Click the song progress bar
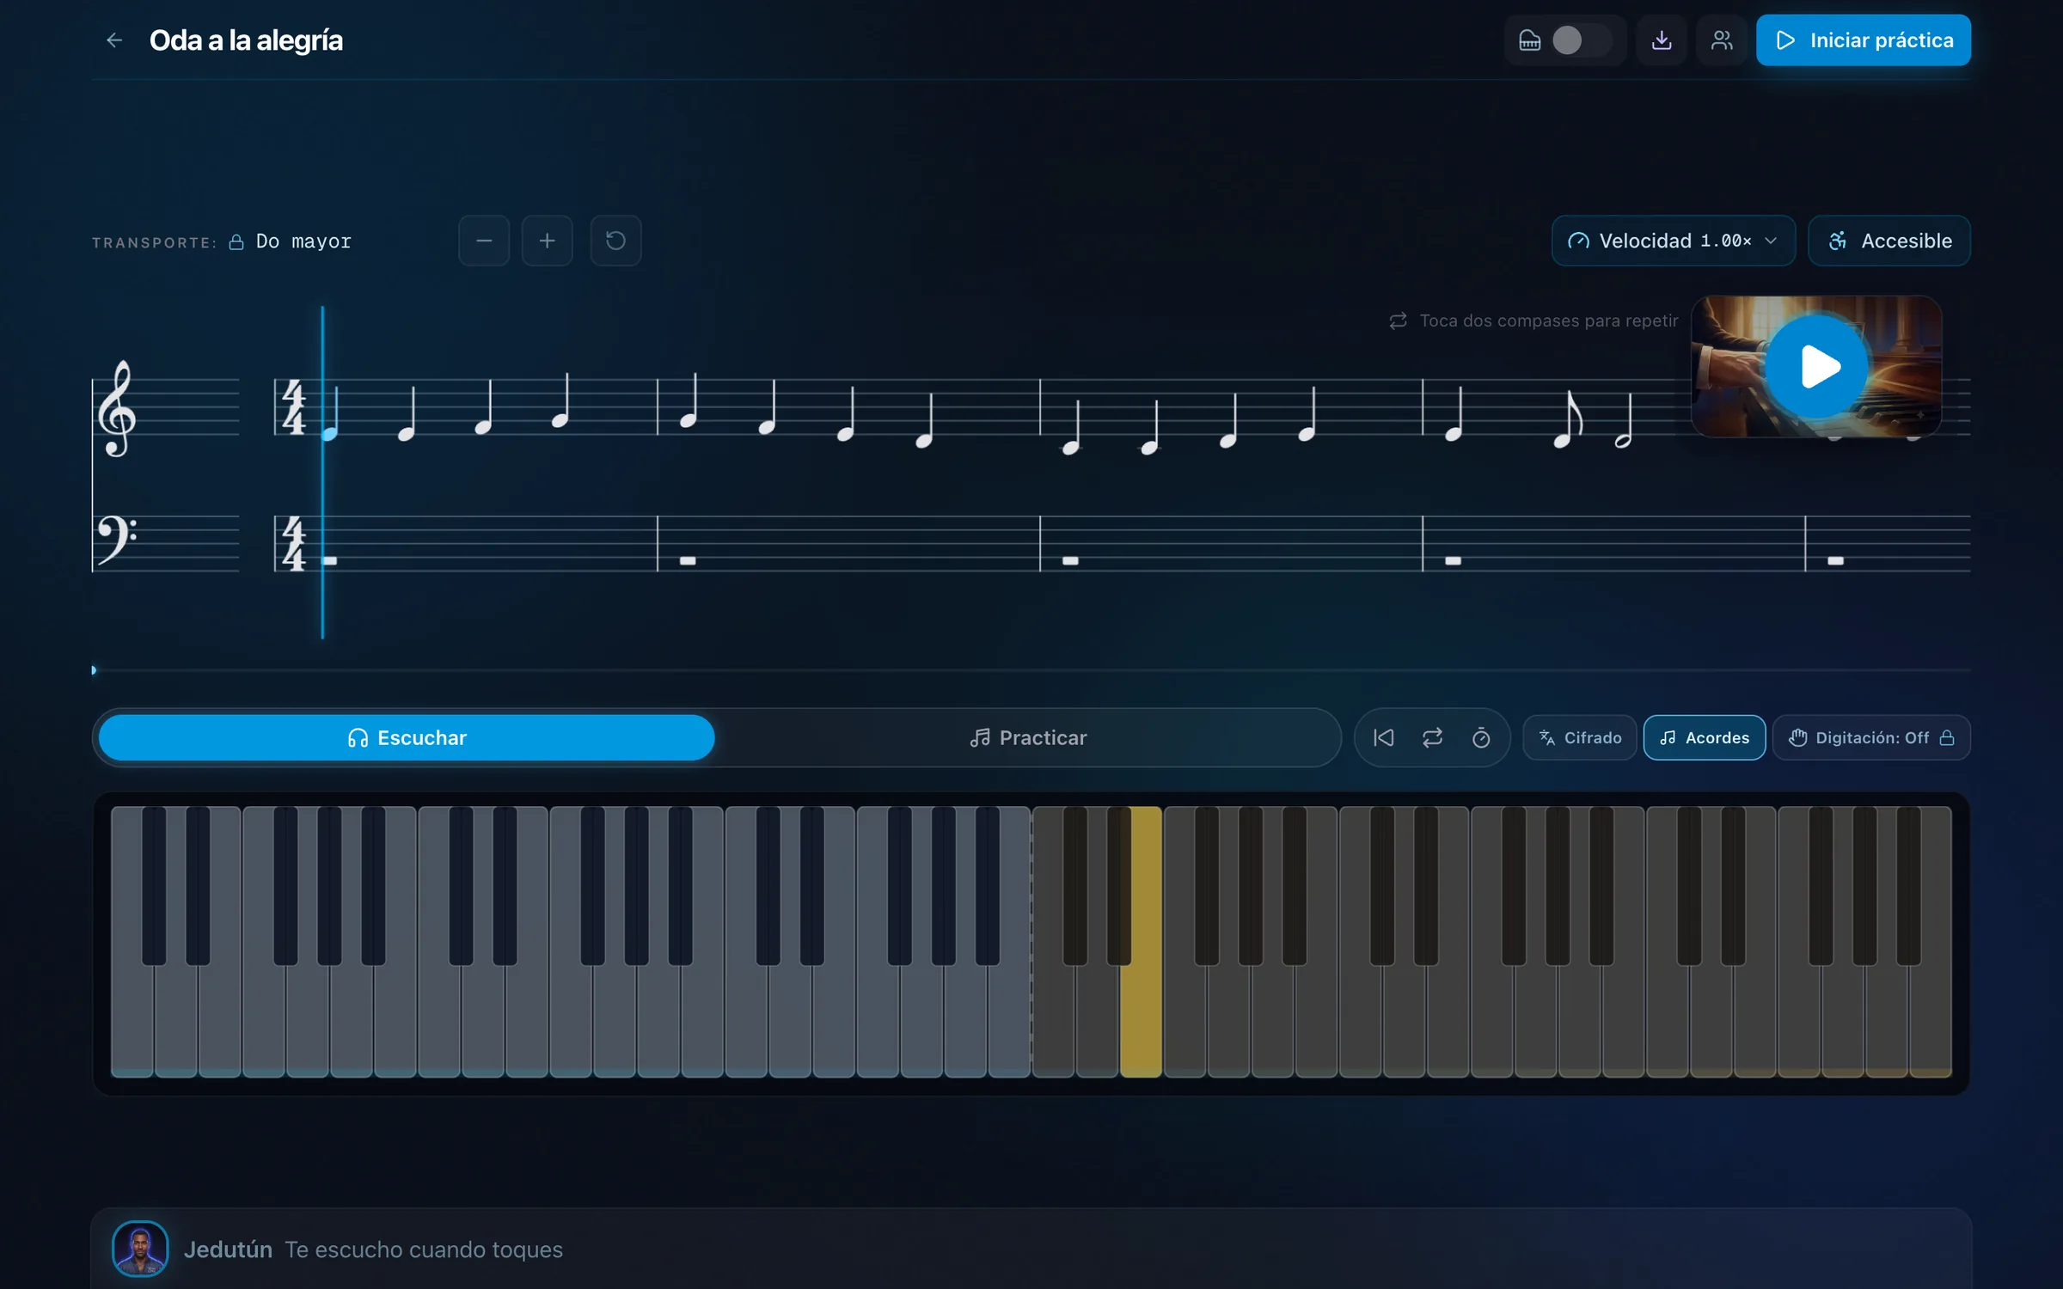The image size is (2063, 1289). 1031,670
